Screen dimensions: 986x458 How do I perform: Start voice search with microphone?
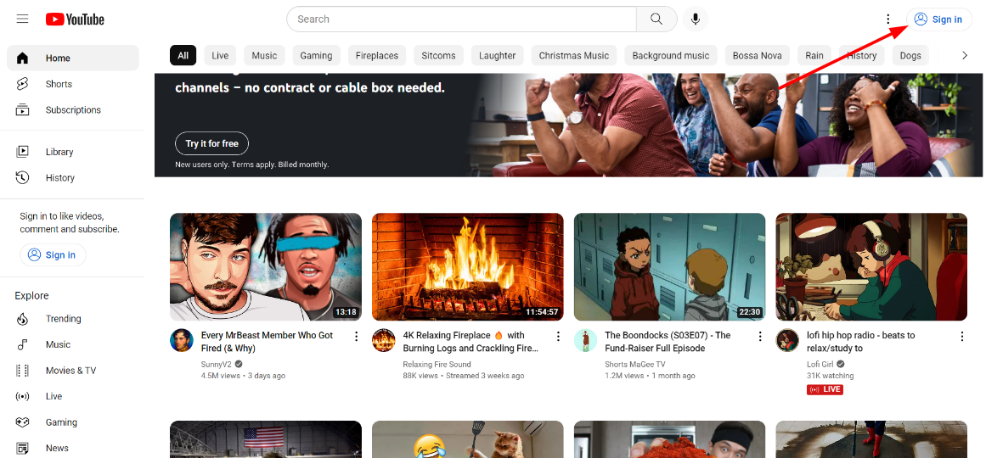[696, 19]
